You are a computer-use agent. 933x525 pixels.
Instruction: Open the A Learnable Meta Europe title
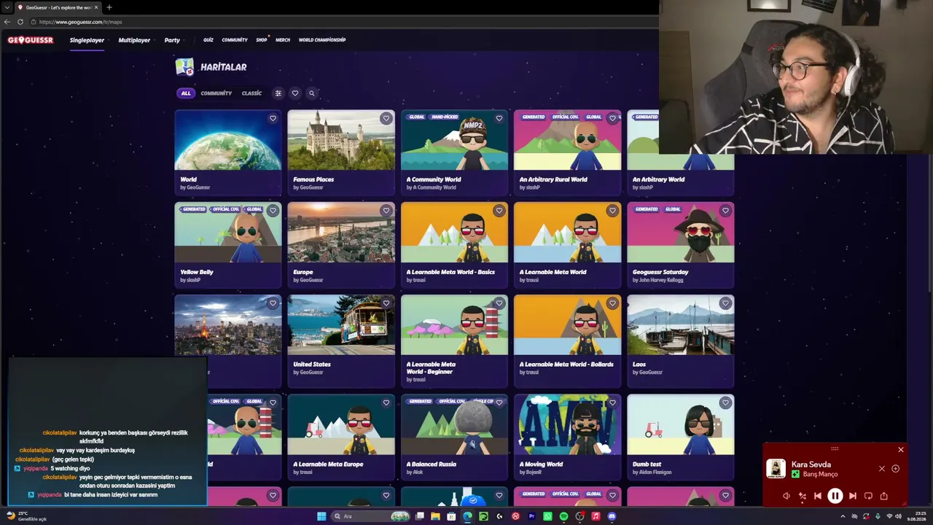(x=328, y=464)
